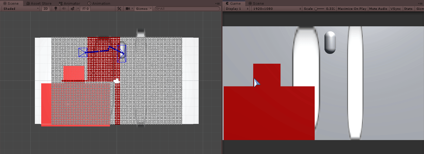
Task: Toggle Mute Audio
Action: tap(378, 9)
